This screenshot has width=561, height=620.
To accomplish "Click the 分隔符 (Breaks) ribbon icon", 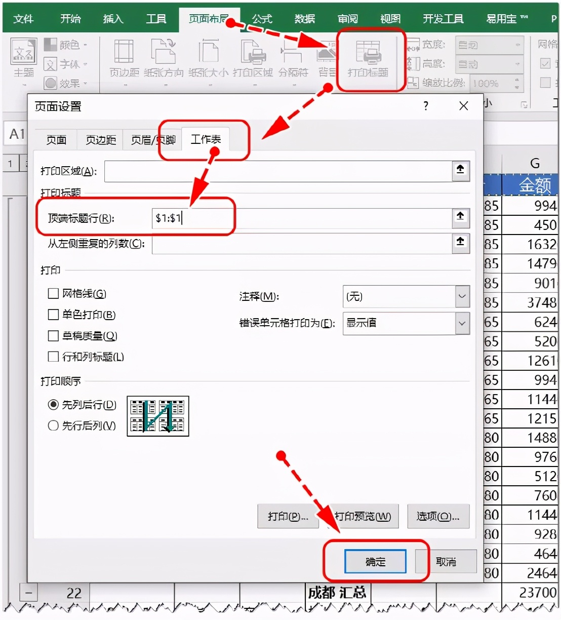I will click(293, 58).
